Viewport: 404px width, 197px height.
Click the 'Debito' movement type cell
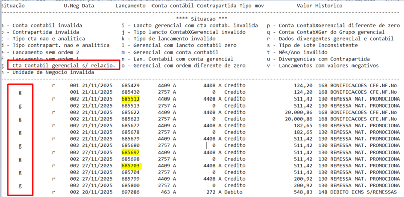click(233, 192)
